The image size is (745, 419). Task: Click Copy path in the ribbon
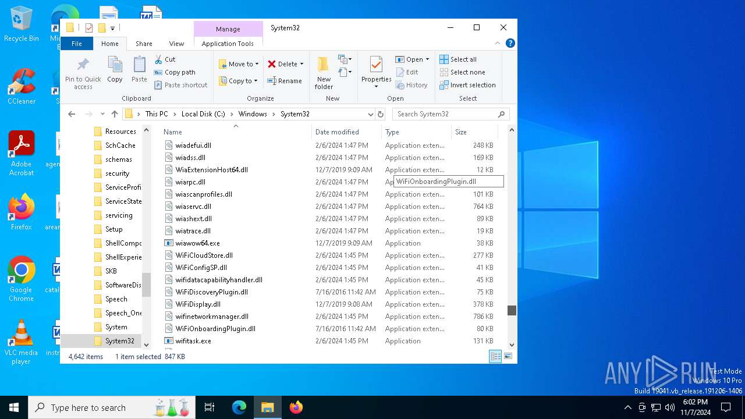[x=175, y=72]
